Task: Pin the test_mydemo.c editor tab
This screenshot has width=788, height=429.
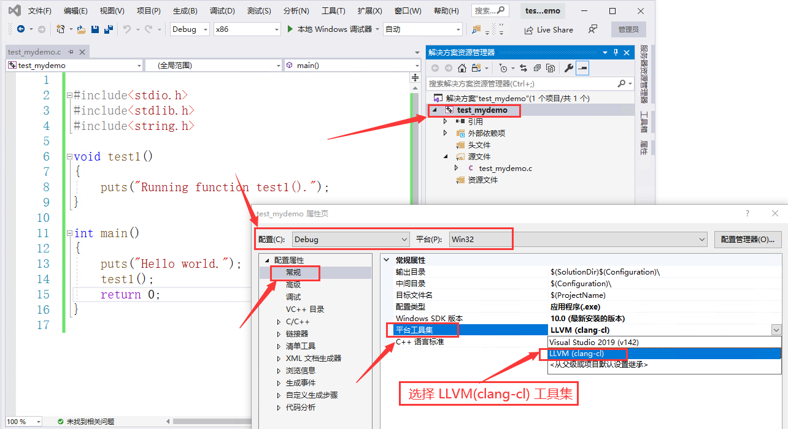Action: tap(71, 52)
